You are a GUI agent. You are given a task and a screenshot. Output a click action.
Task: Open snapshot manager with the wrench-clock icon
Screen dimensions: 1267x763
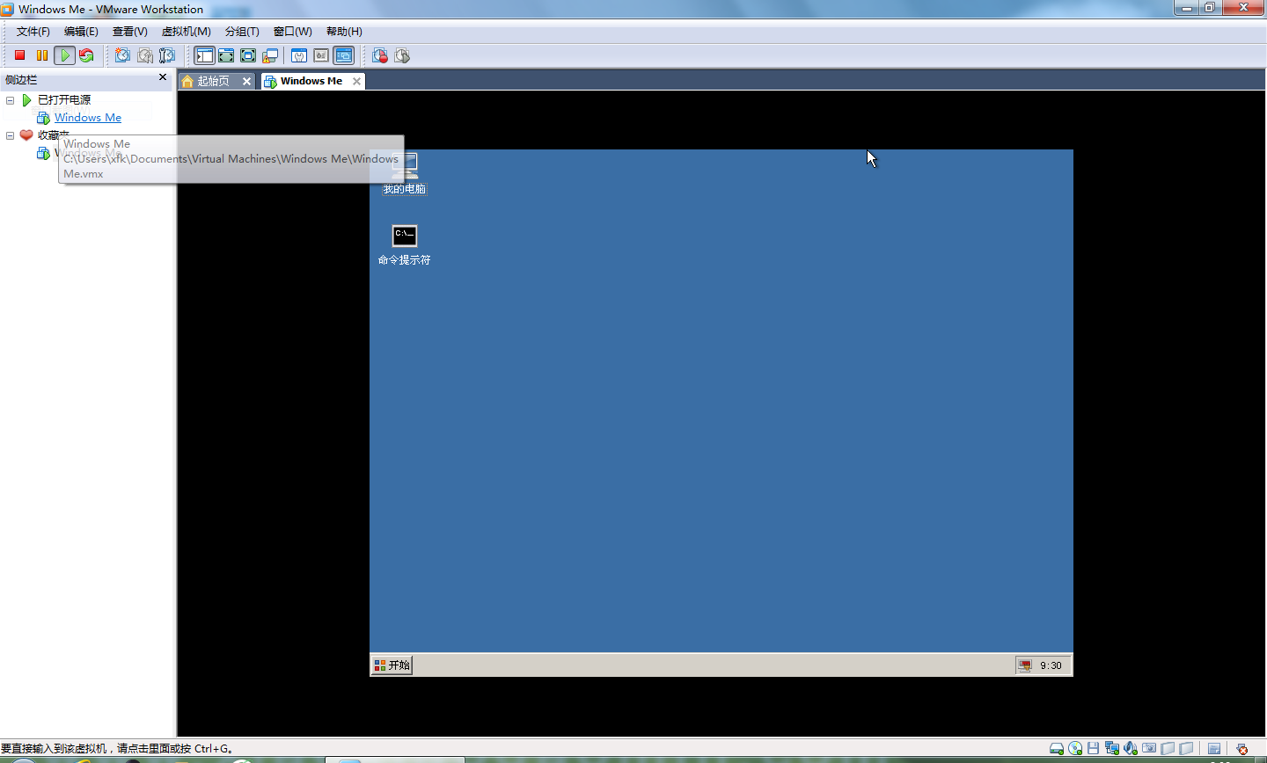click(x=166, y=55)
